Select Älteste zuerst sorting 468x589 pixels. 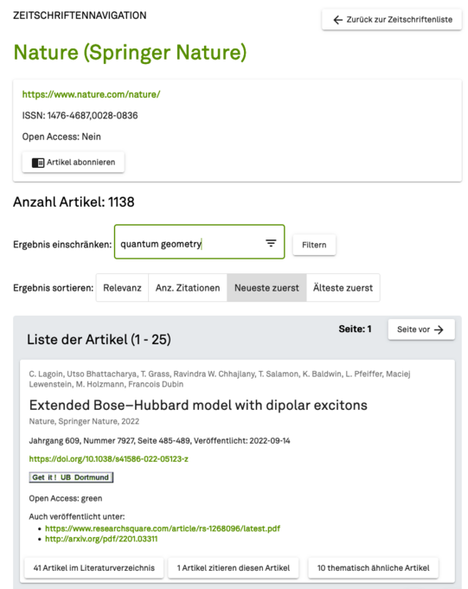[343, 288]
